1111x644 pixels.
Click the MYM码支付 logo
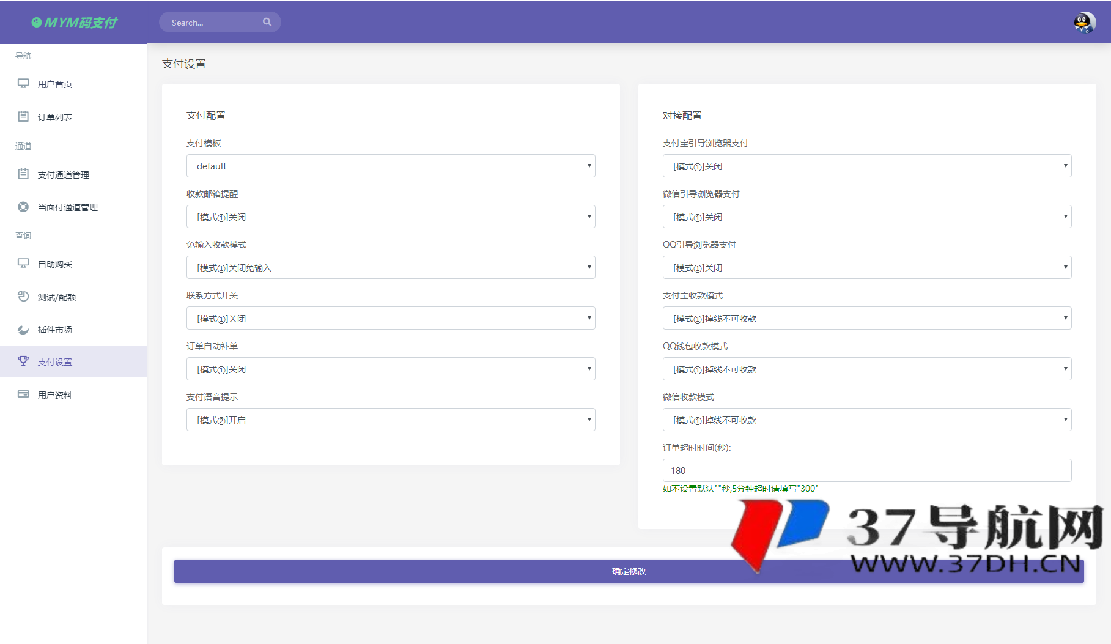[74, 23]
